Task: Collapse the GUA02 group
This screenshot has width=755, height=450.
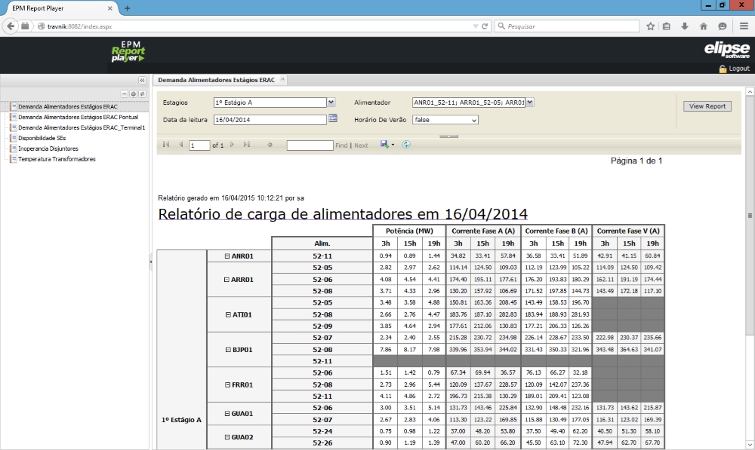Action: pos(227,437)
